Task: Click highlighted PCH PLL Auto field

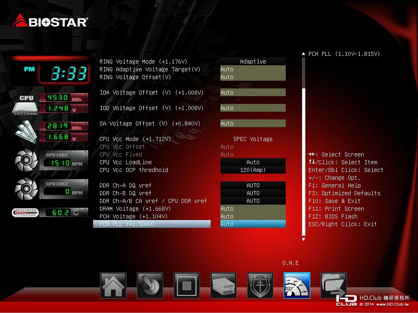Action: coord(253,224)
